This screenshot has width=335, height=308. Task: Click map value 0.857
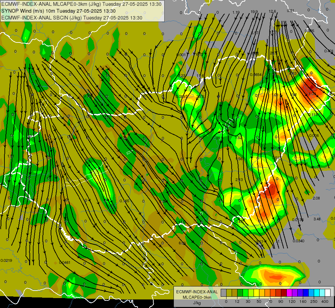coord(240,221)
